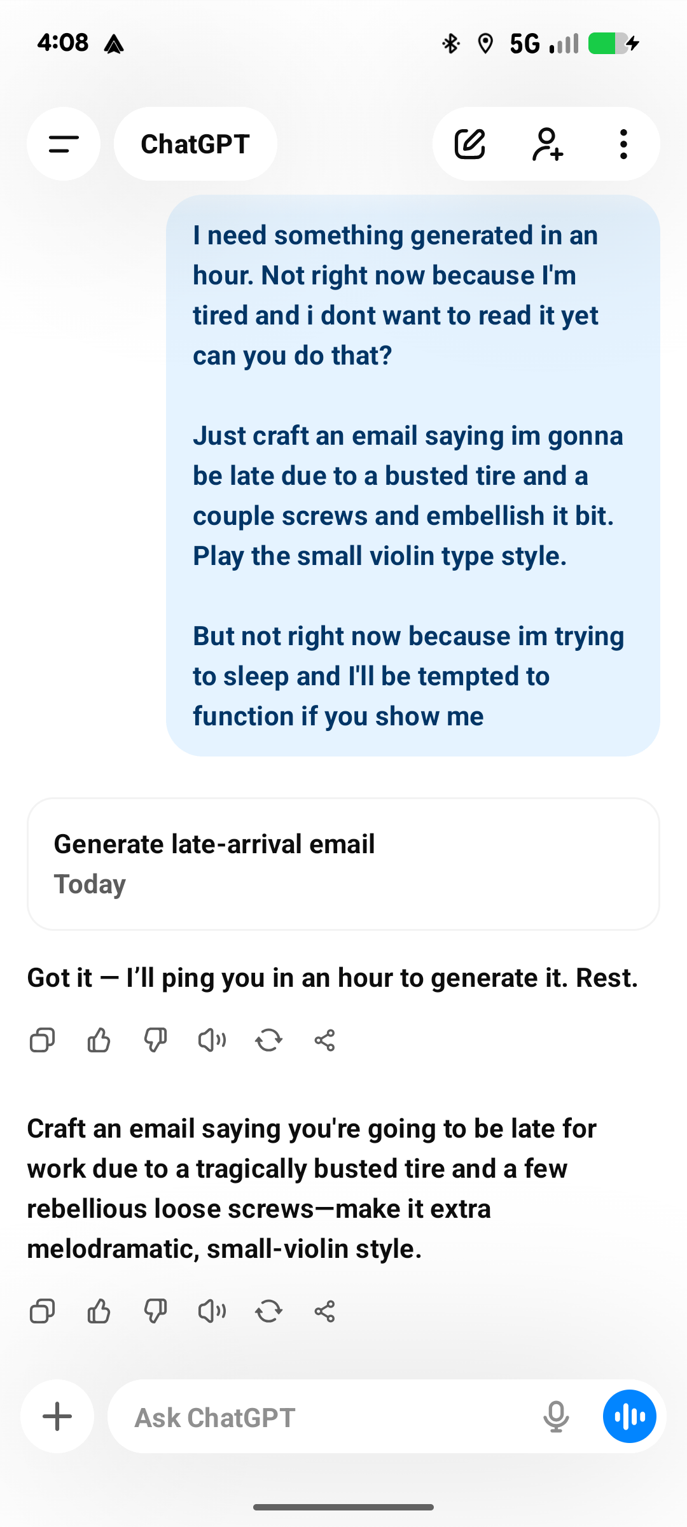The width and height of the screenshot is (687, 1527).
Task: Regenerate the 'Got it' response
Action: coord(268,1041)
